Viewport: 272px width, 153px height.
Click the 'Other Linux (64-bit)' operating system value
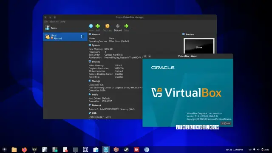point(119,41)
